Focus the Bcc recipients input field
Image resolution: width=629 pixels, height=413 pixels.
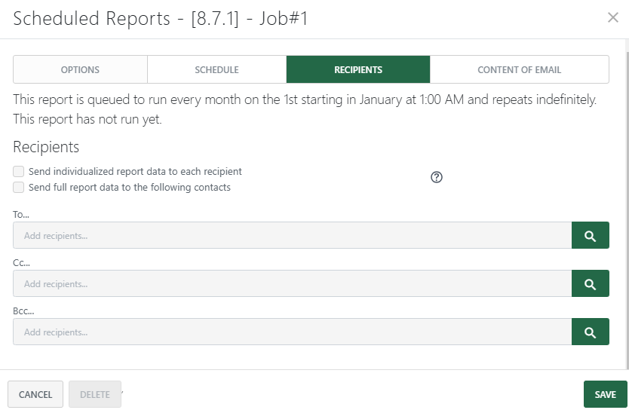coord(293,332)
